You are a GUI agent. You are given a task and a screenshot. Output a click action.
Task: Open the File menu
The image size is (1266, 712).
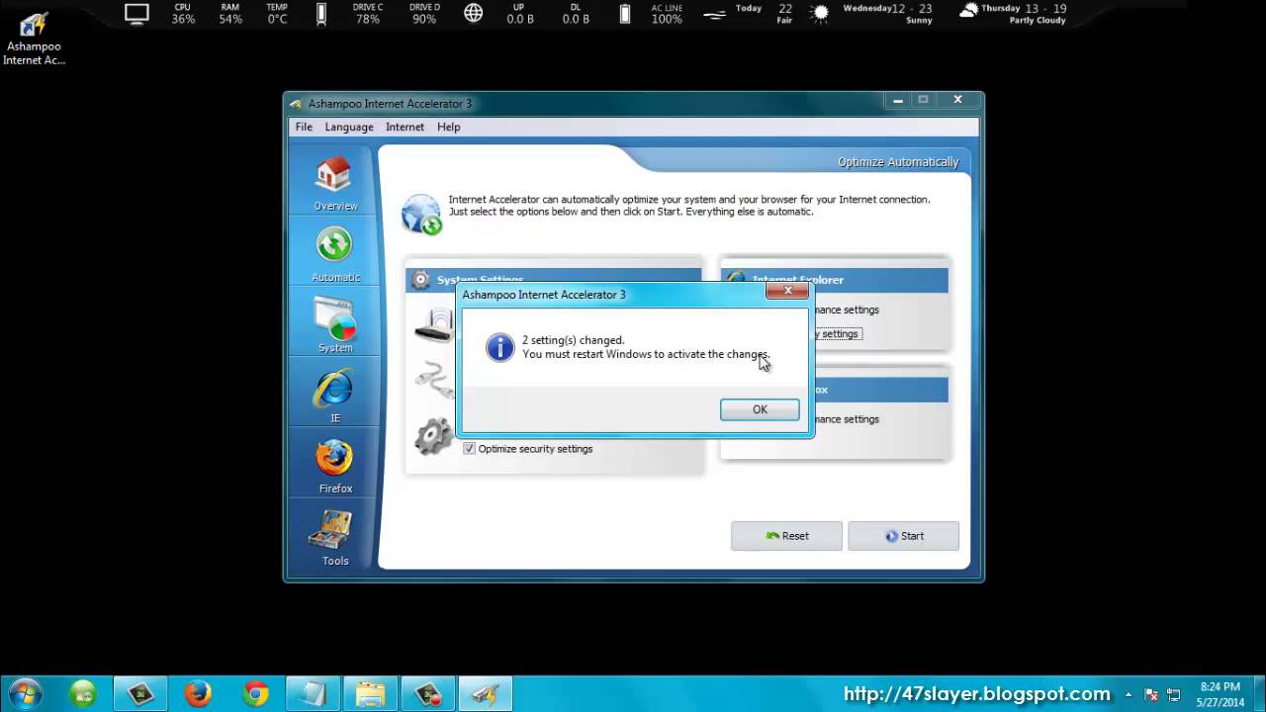pyautogui.click(x=304, y=127)
